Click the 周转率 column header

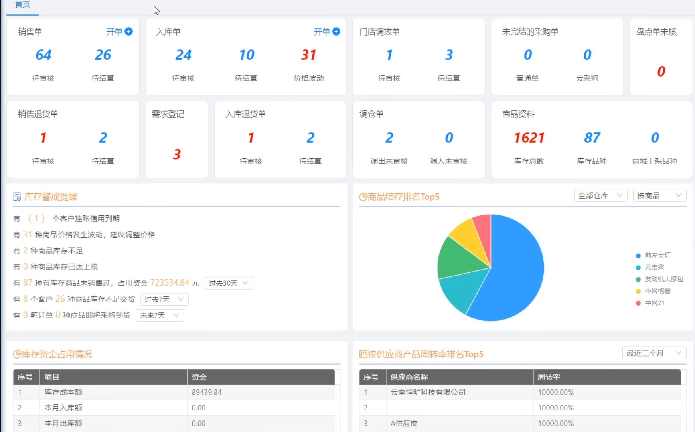tap(607, 377)
